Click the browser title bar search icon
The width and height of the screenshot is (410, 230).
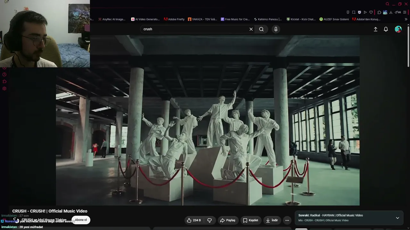point(387,4)
